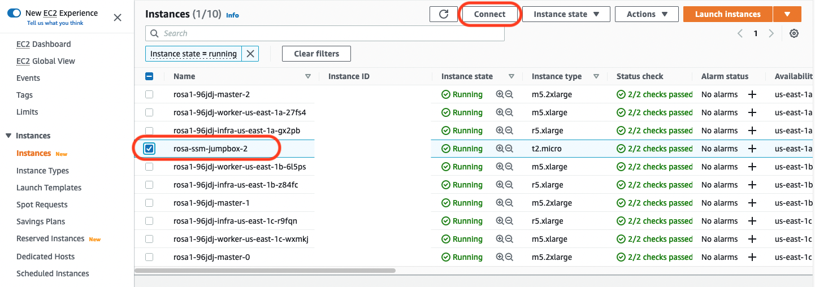Open Launch Templates in sidebar
The width and height of the screenshot is (815, 287).
tap(49, 188)
